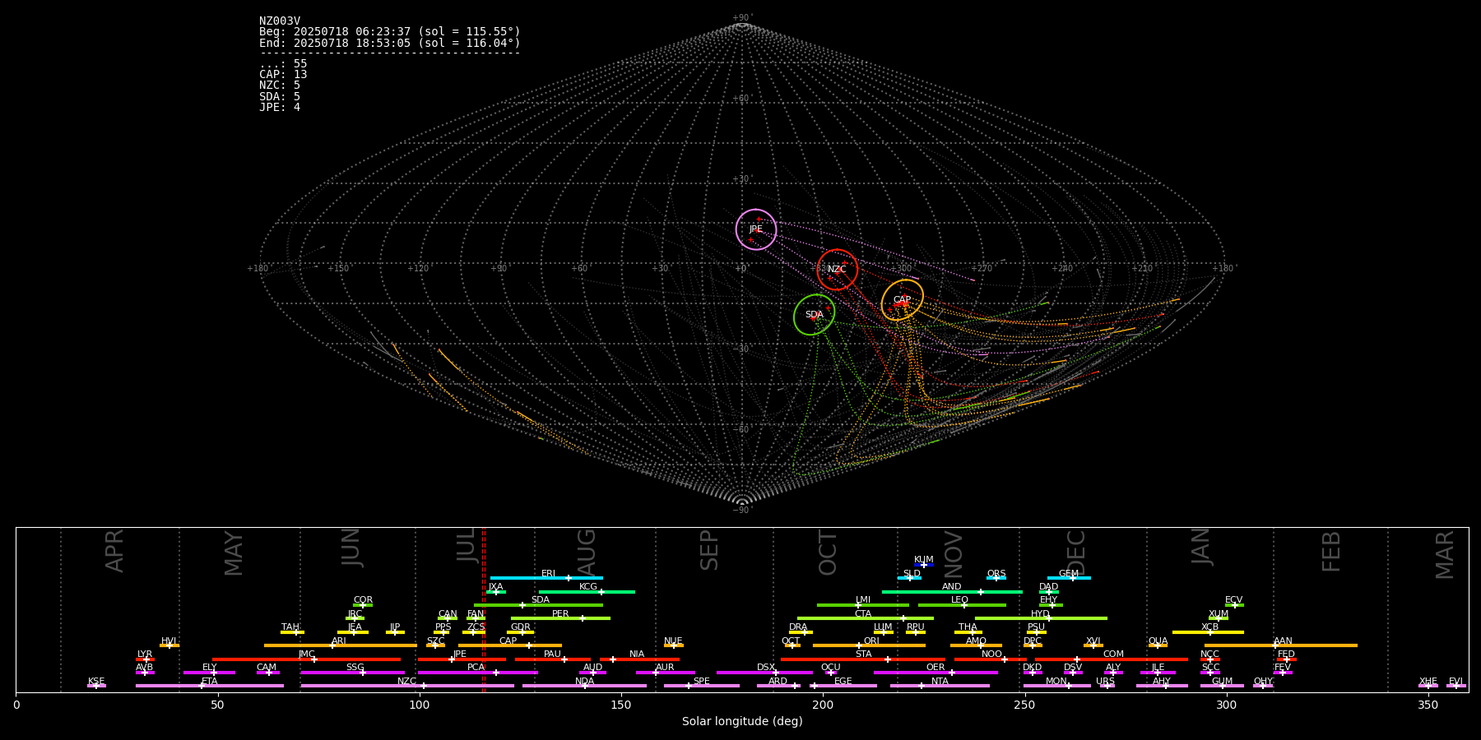Click the COR shower marker in the timeline

363,605
